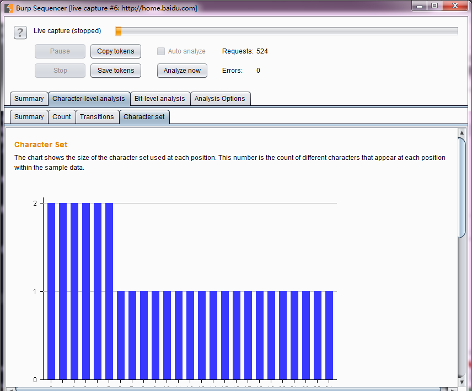Click the Stop button

click(x=60, y=71)
